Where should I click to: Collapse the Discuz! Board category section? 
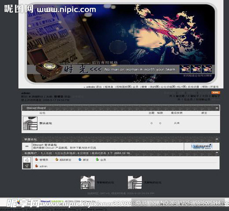click(x=217, y=108)
